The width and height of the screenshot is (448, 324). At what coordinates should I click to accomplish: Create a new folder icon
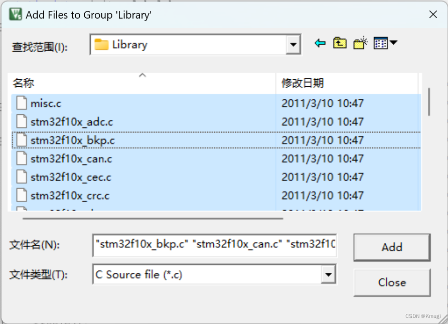(x=360, y=44)
